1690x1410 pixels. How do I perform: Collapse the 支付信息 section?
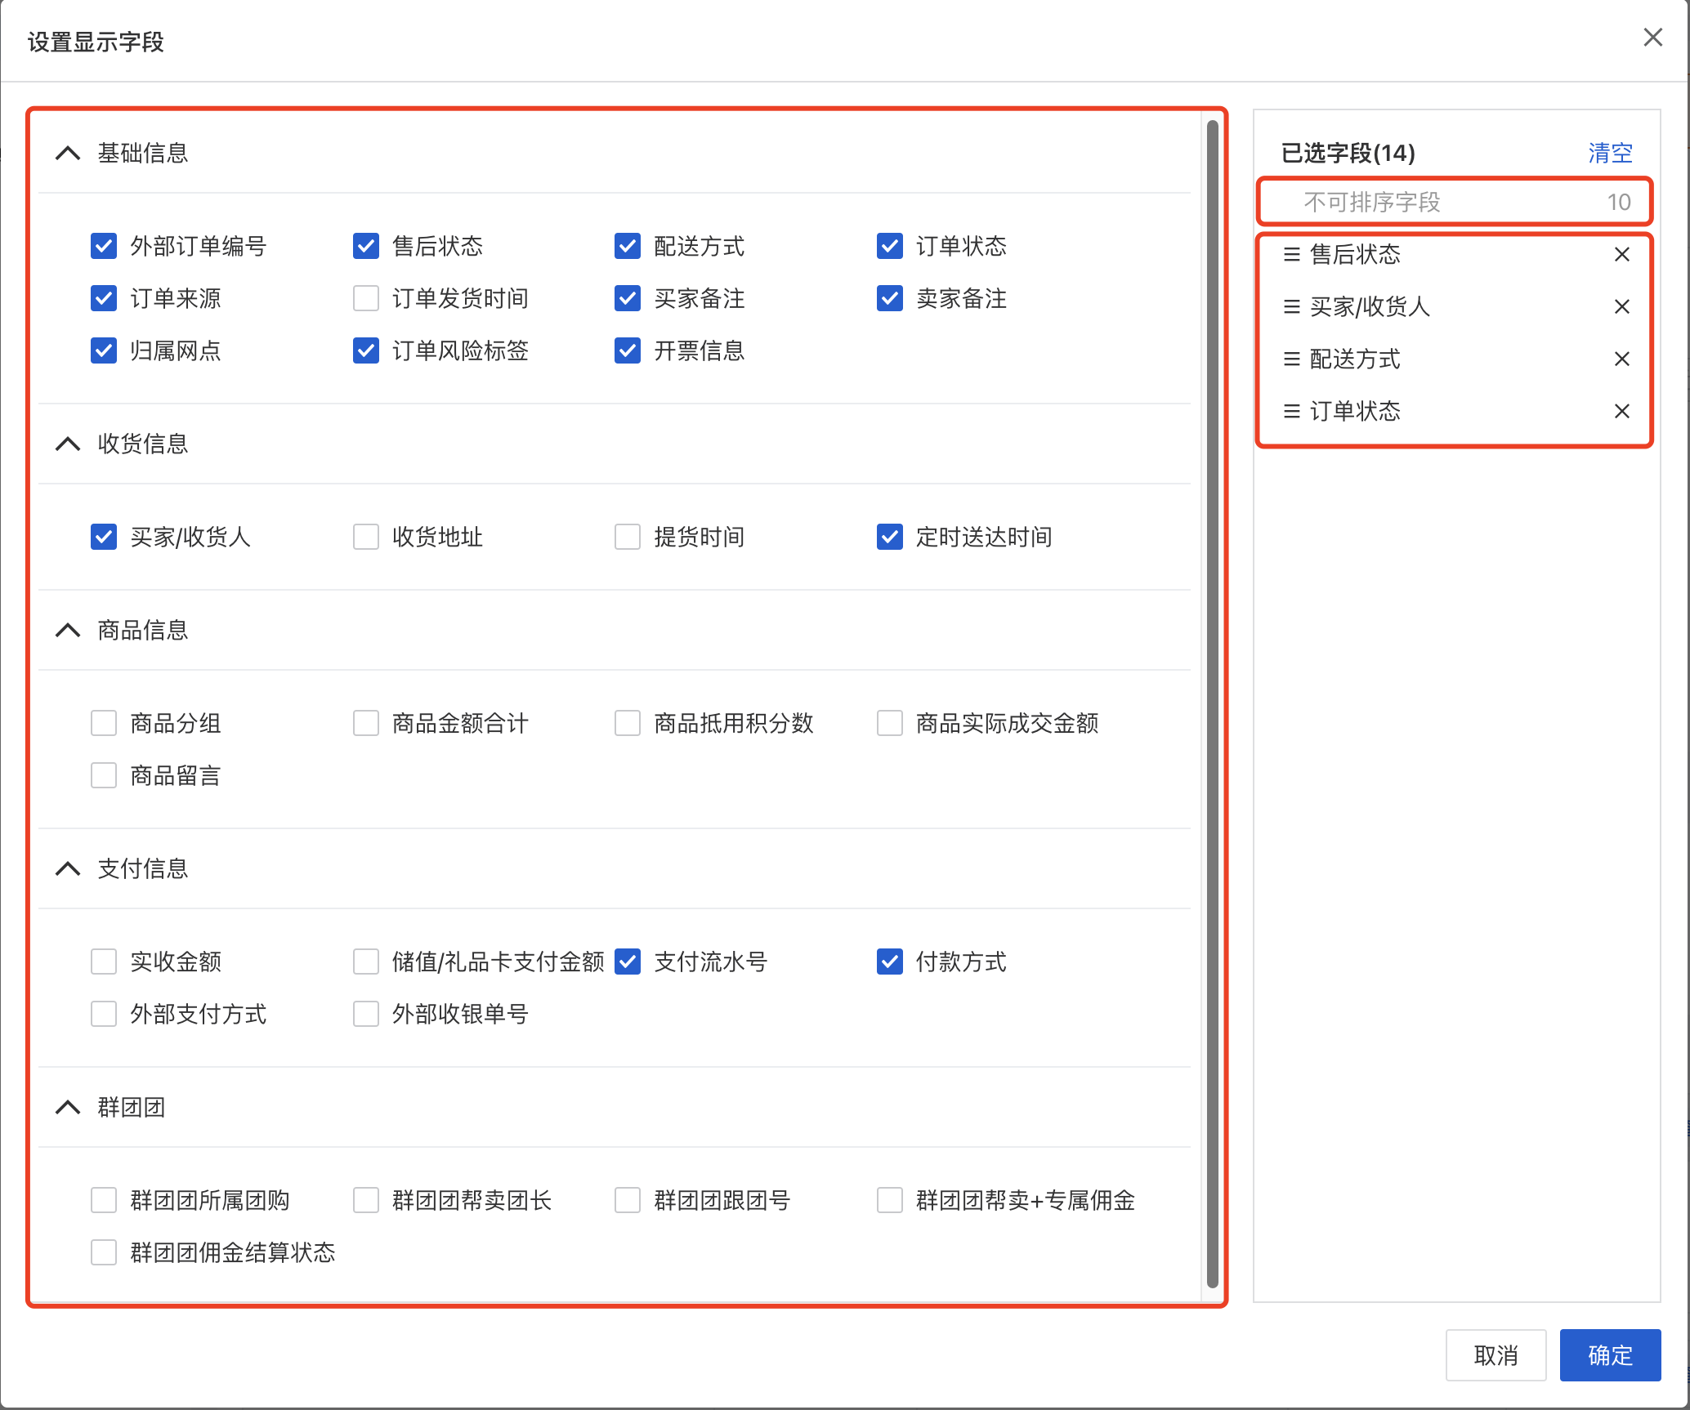pos(68,868)
